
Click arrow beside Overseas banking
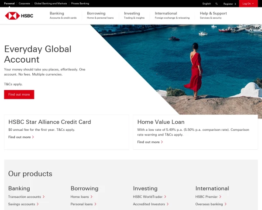(226, 204)
